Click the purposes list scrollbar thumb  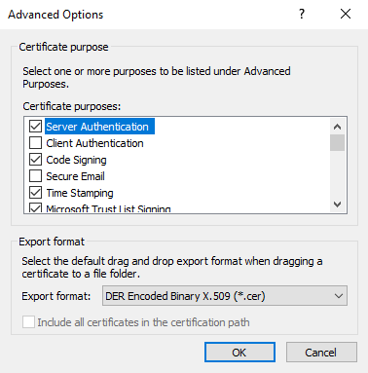338,143
